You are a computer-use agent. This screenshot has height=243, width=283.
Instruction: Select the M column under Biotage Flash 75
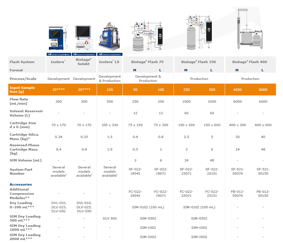coord(135,70)
